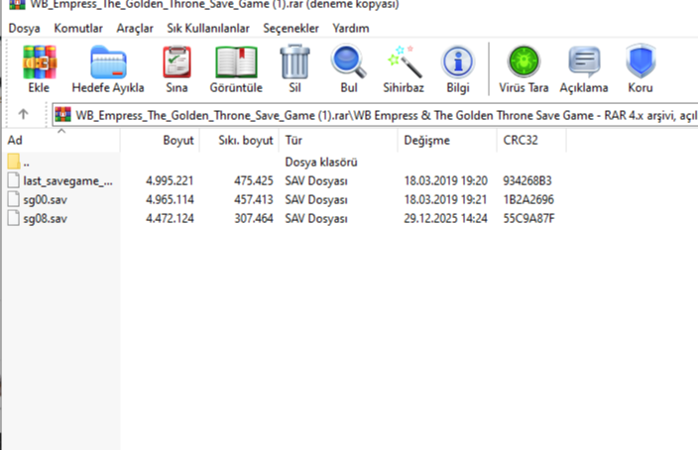Sort by the Boyut column header

pos(160,140)
